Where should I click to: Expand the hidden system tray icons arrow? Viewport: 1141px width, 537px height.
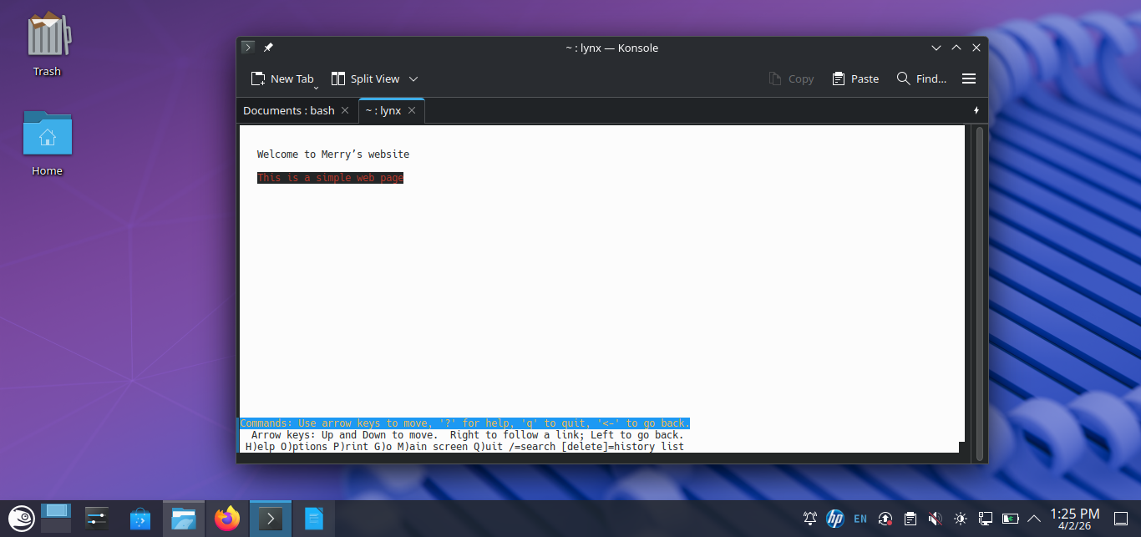tap(1034, 519)
